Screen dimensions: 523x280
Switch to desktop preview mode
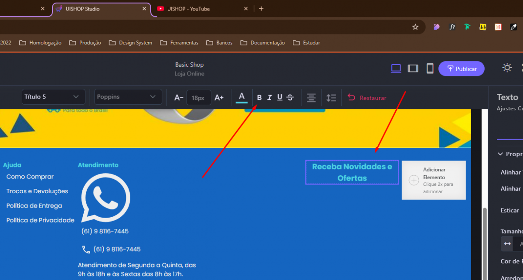(x=396, y=68)
